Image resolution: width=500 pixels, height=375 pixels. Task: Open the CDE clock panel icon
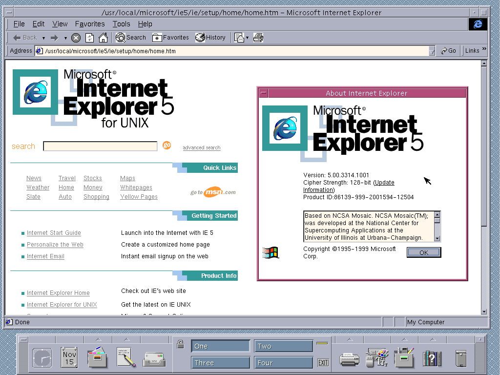42,358
